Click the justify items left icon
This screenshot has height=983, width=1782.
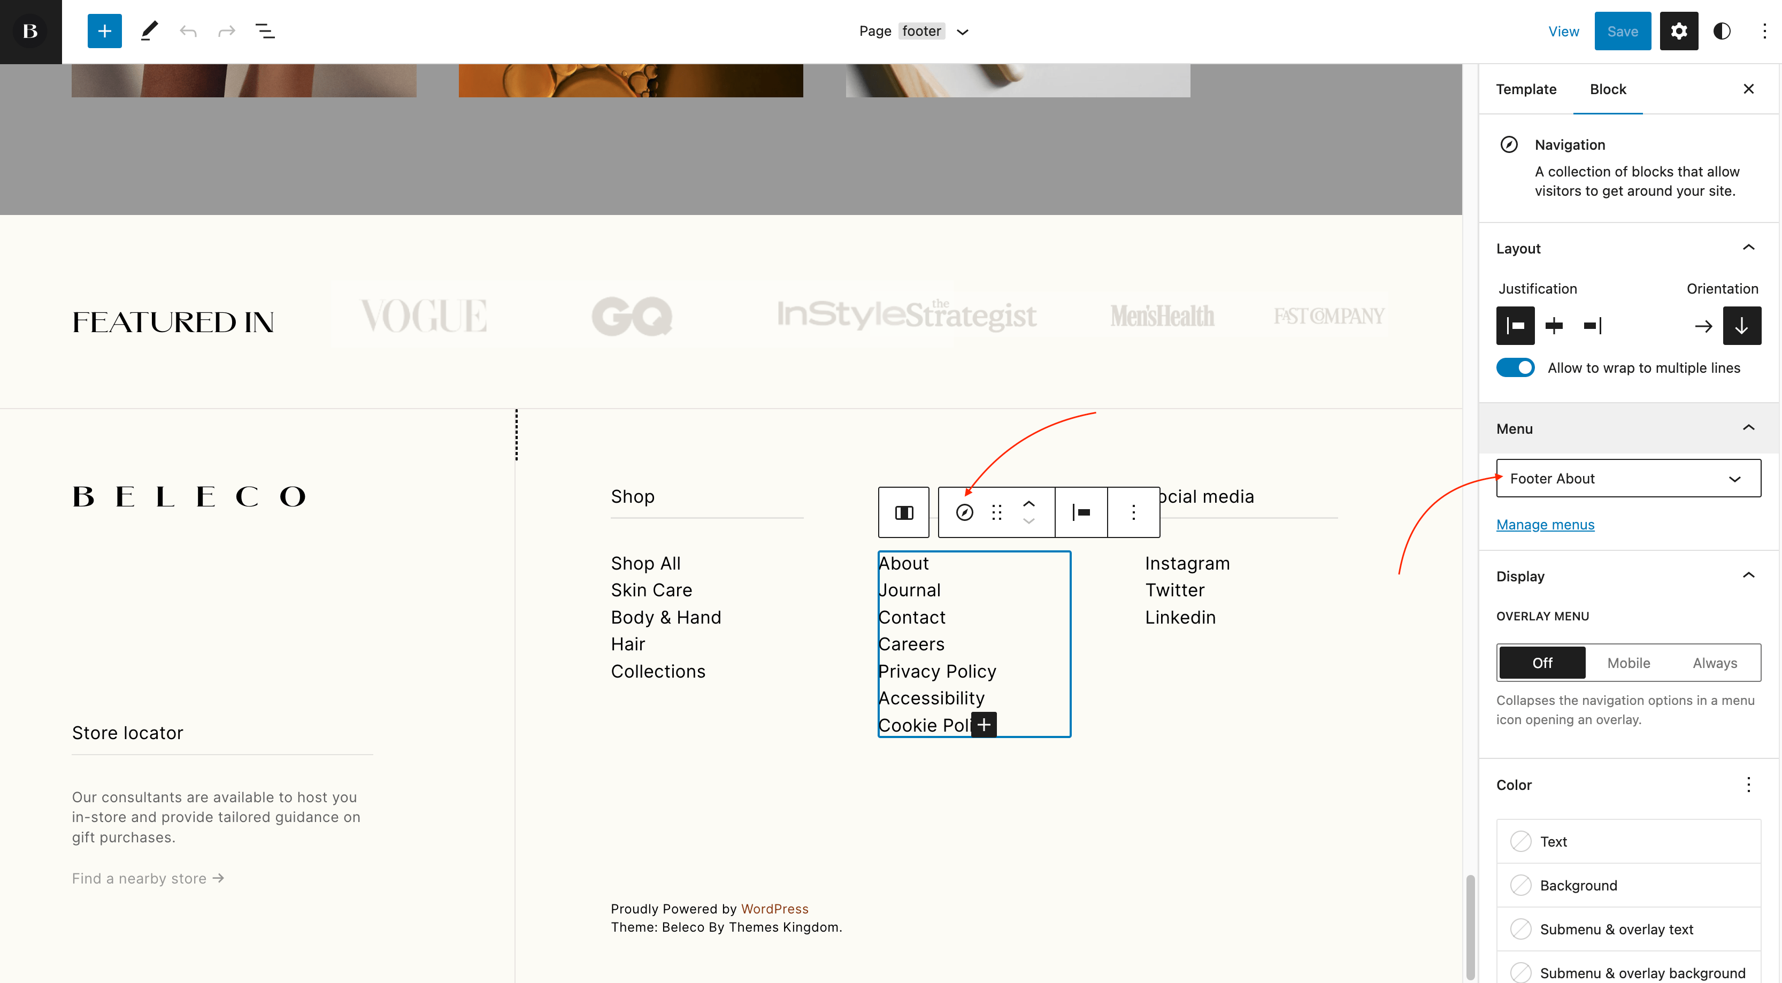pos(1516,326)
